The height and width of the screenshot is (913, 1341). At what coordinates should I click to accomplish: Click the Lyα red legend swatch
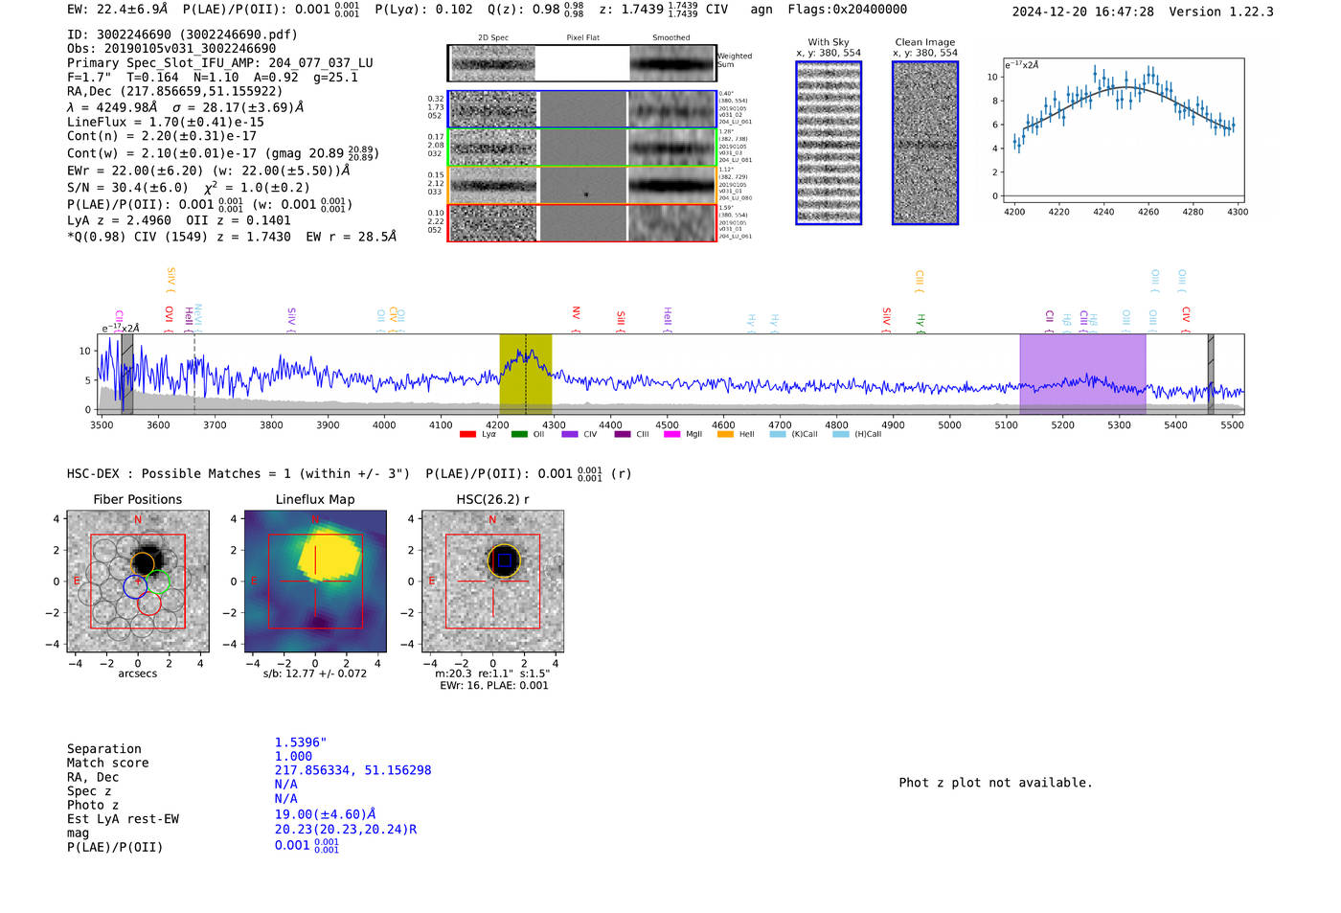pos(467,434)
